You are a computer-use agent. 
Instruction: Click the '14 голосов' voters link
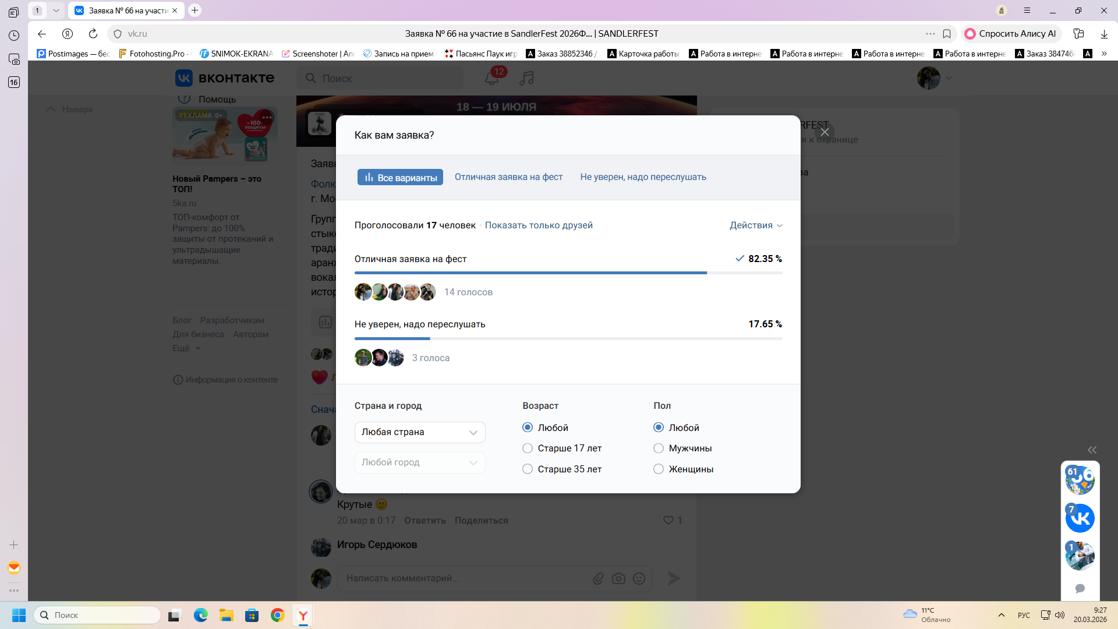(x=468, y=292)
